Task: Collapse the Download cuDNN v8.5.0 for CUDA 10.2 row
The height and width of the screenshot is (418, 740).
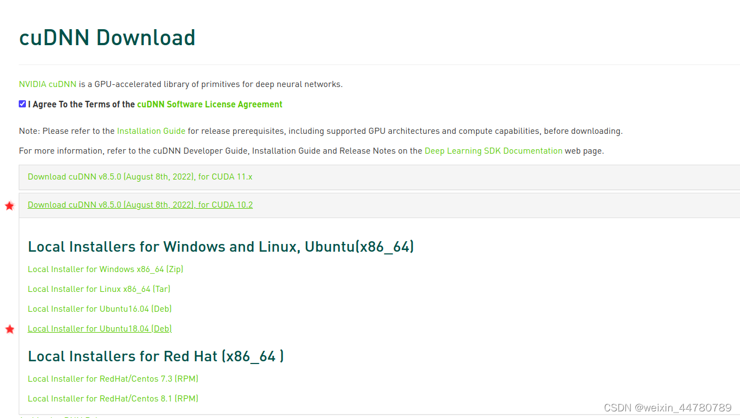Action: coord(140,204)
